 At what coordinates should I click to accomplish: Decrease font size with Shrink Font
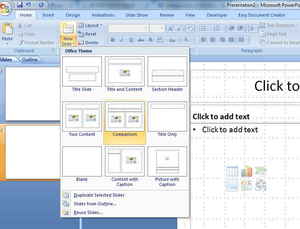[x=179, y=29]
